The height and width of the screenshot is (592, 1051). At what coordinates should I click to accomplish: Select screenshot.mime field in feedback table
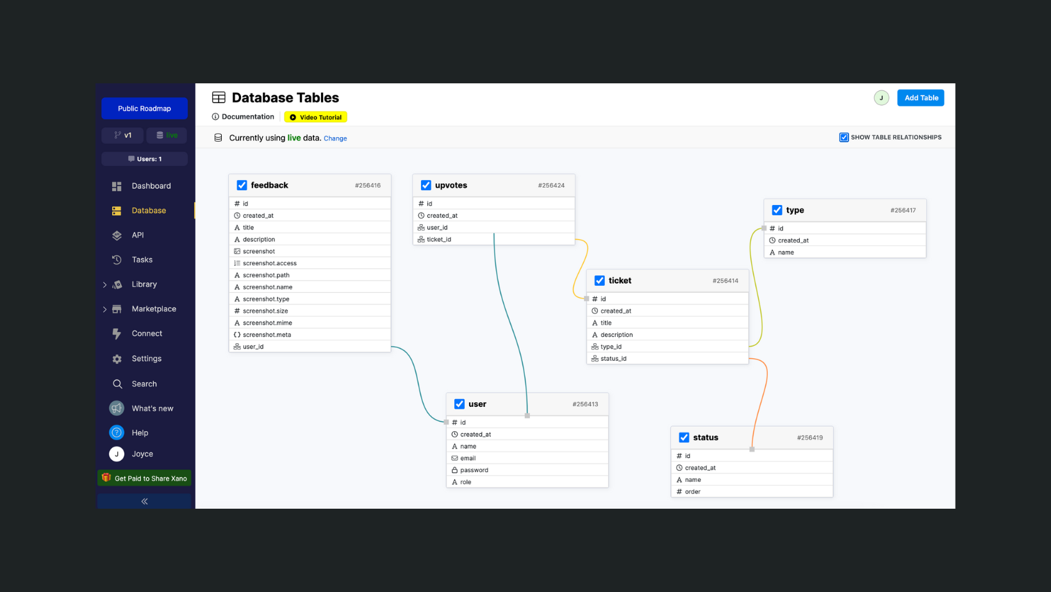coord(310,323)
